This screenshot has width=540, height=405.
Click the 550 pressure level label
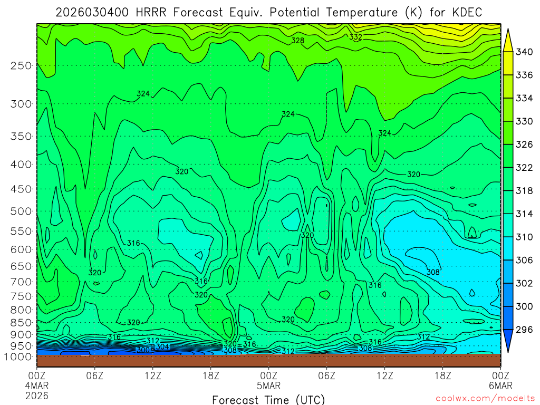(x=21, y=231)
